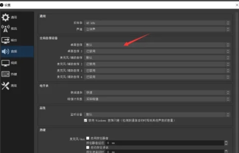Open the 麦克风/辅助音频 4 dropdown
The image size is (239, 153).
coord(157,77)
